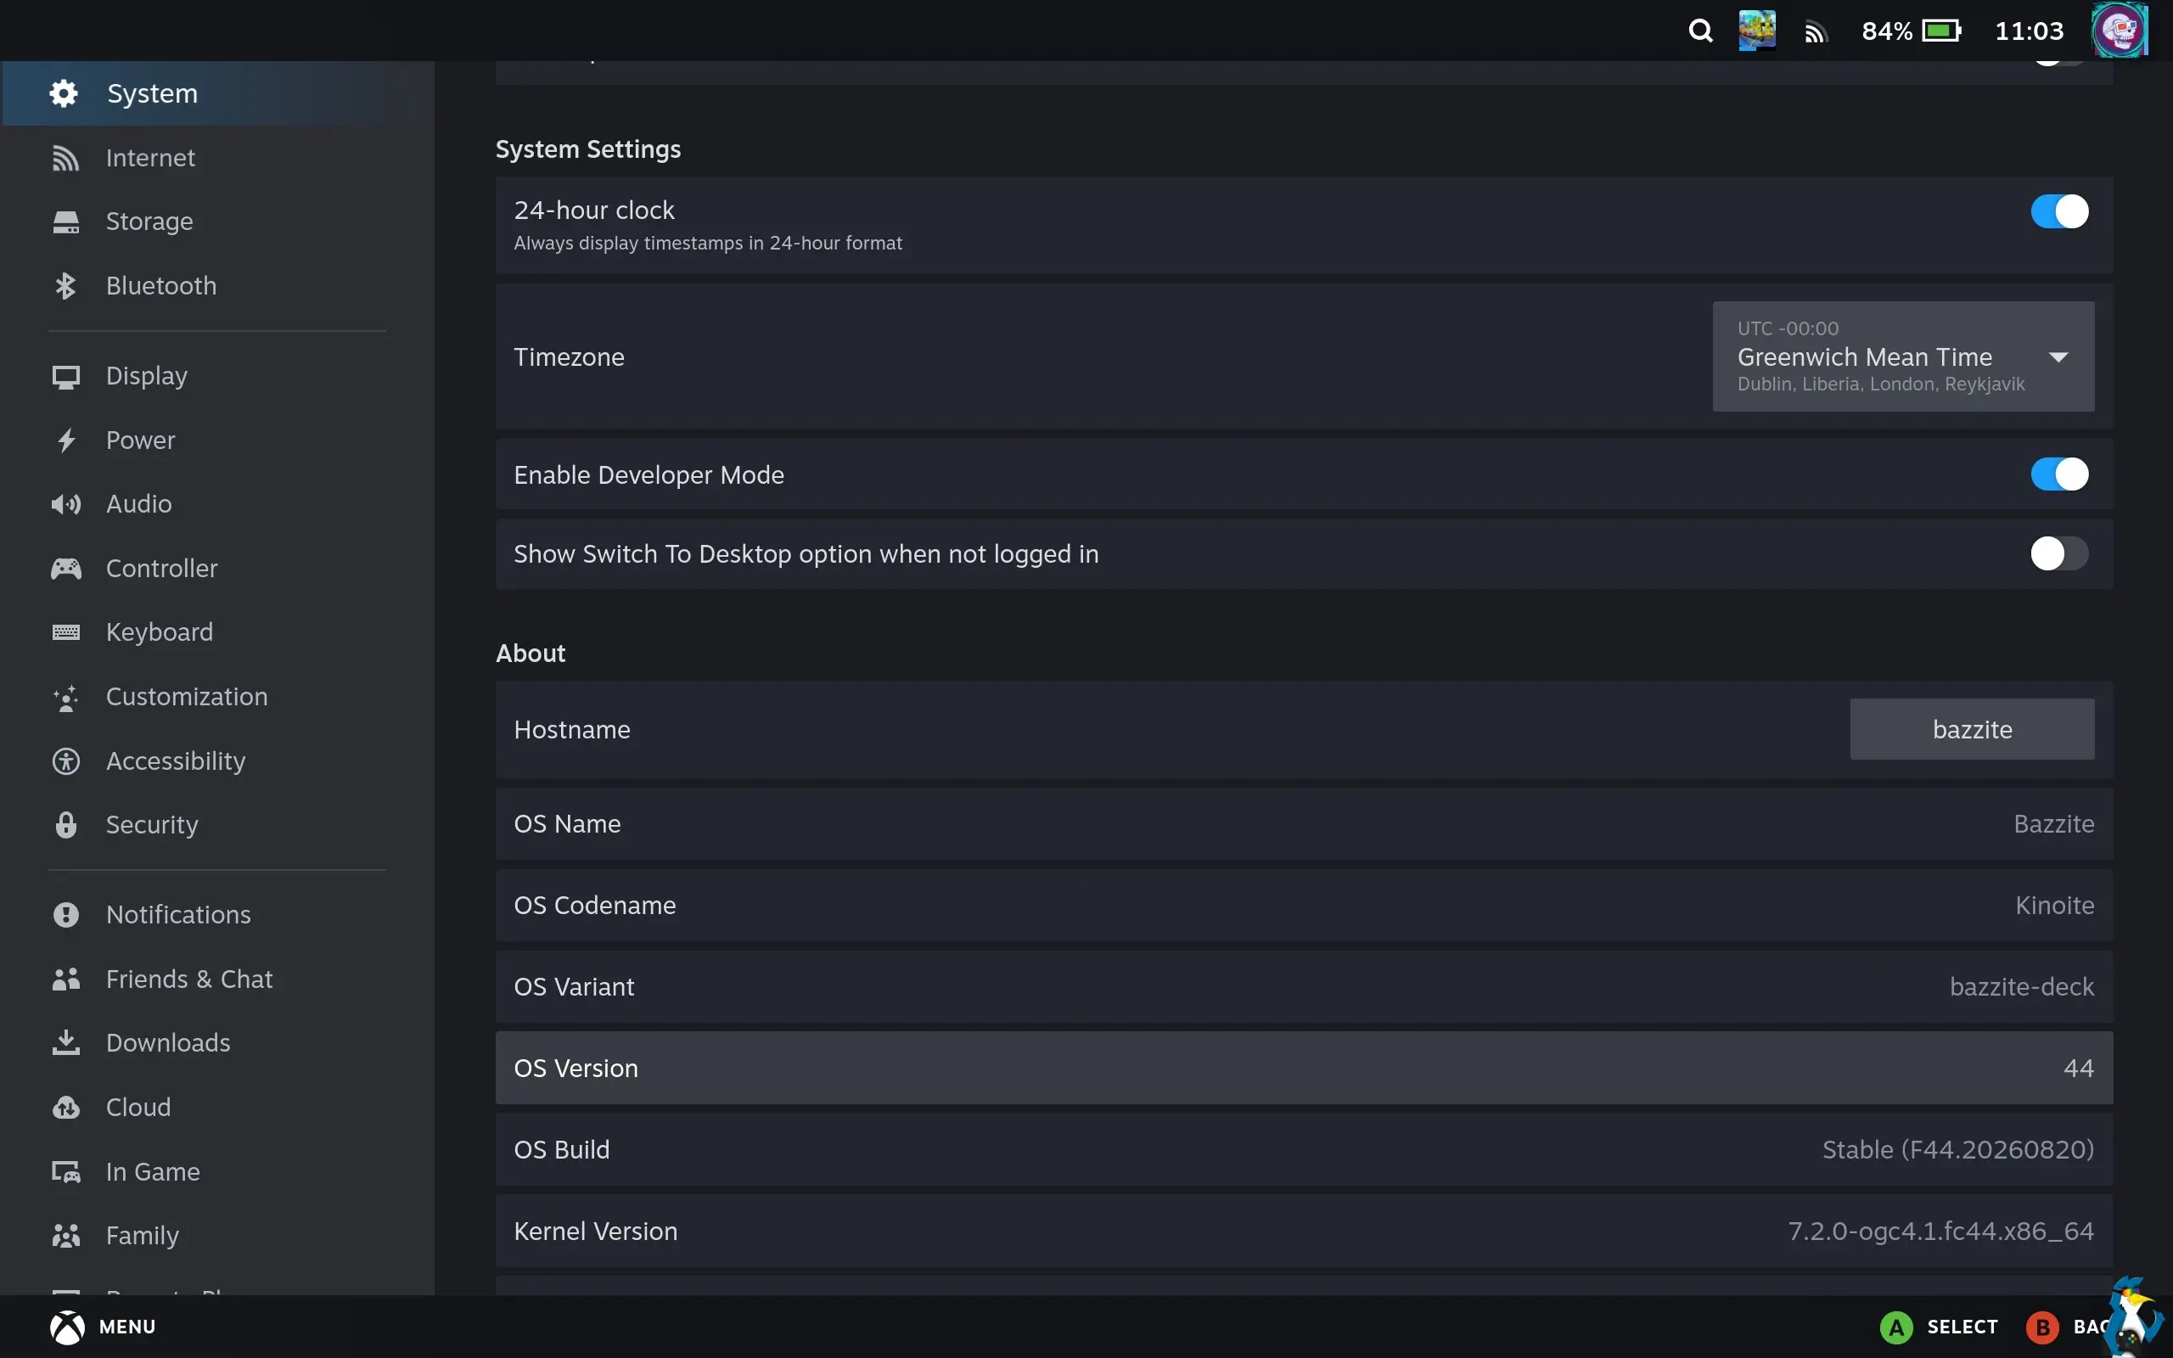This screenshot has height=1358, width=2173.
Task: Open Notifications settings
Action: [217, 914]
